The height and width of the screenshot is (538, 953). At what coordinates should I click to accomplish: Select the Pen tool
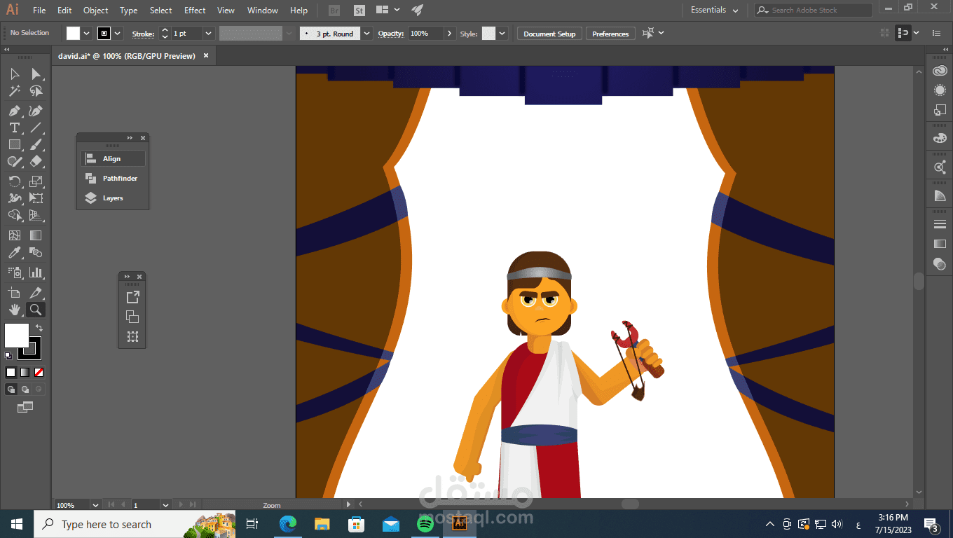pyautogui.click(x=14, y=111)
